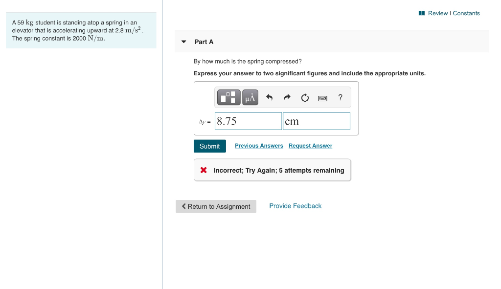Open the value with units template
This screenshot has height=289, width=501.
tap(229, 97)
